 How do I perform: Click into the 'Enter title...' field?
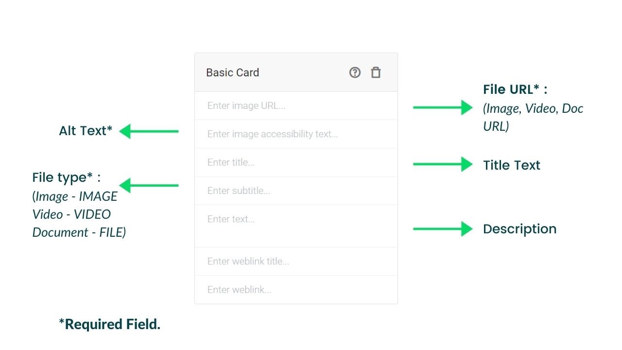pyautogui.click(x=296, y=162)
